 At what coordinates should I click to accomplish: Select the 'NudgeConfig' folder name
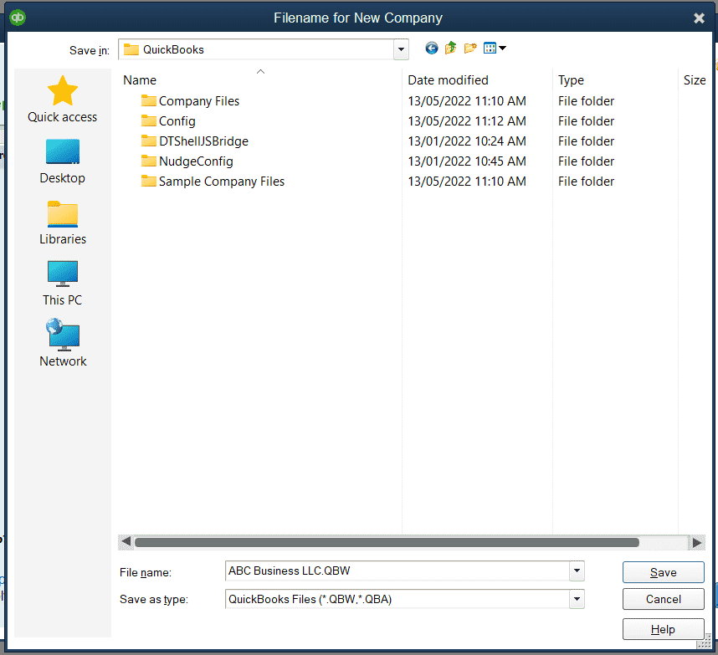tap(196, 161)
